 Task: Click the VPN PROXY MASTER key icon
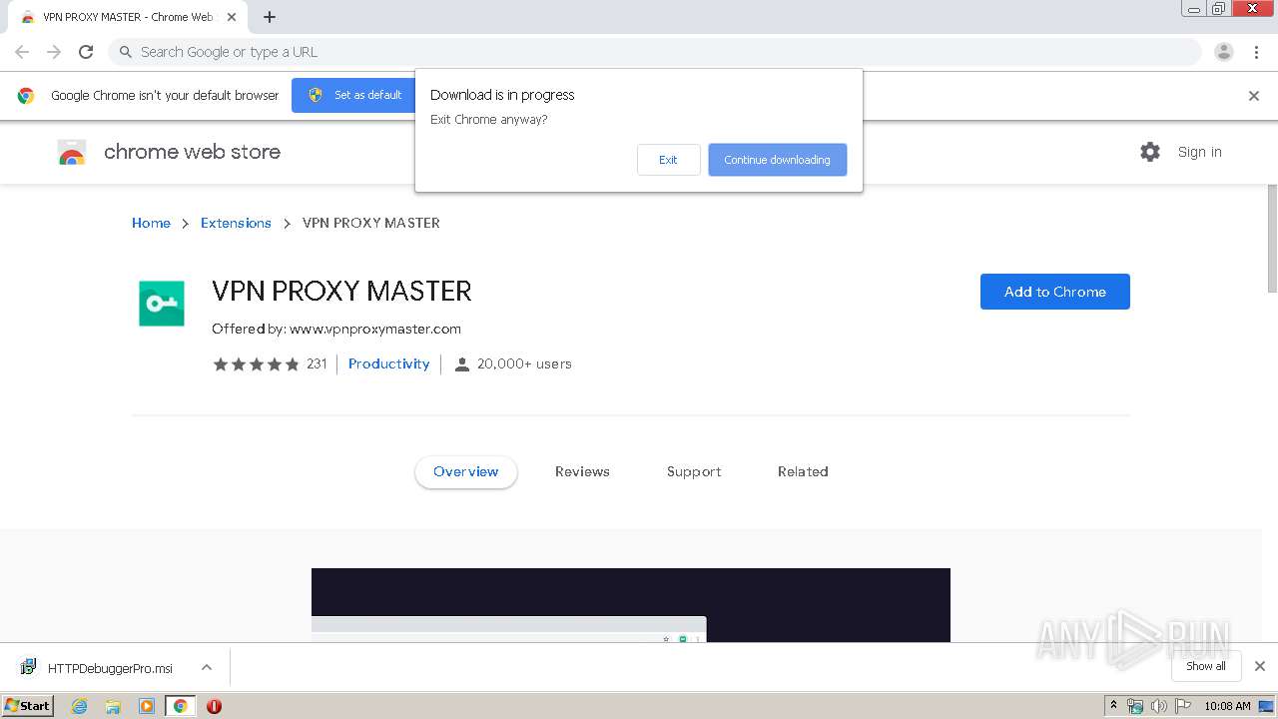[x=162, y=304]
